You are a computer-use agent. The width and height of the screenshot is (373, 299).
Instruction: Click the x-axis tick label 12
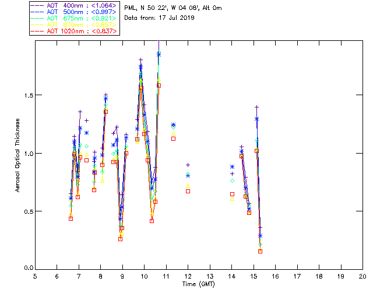pos(188,276)
